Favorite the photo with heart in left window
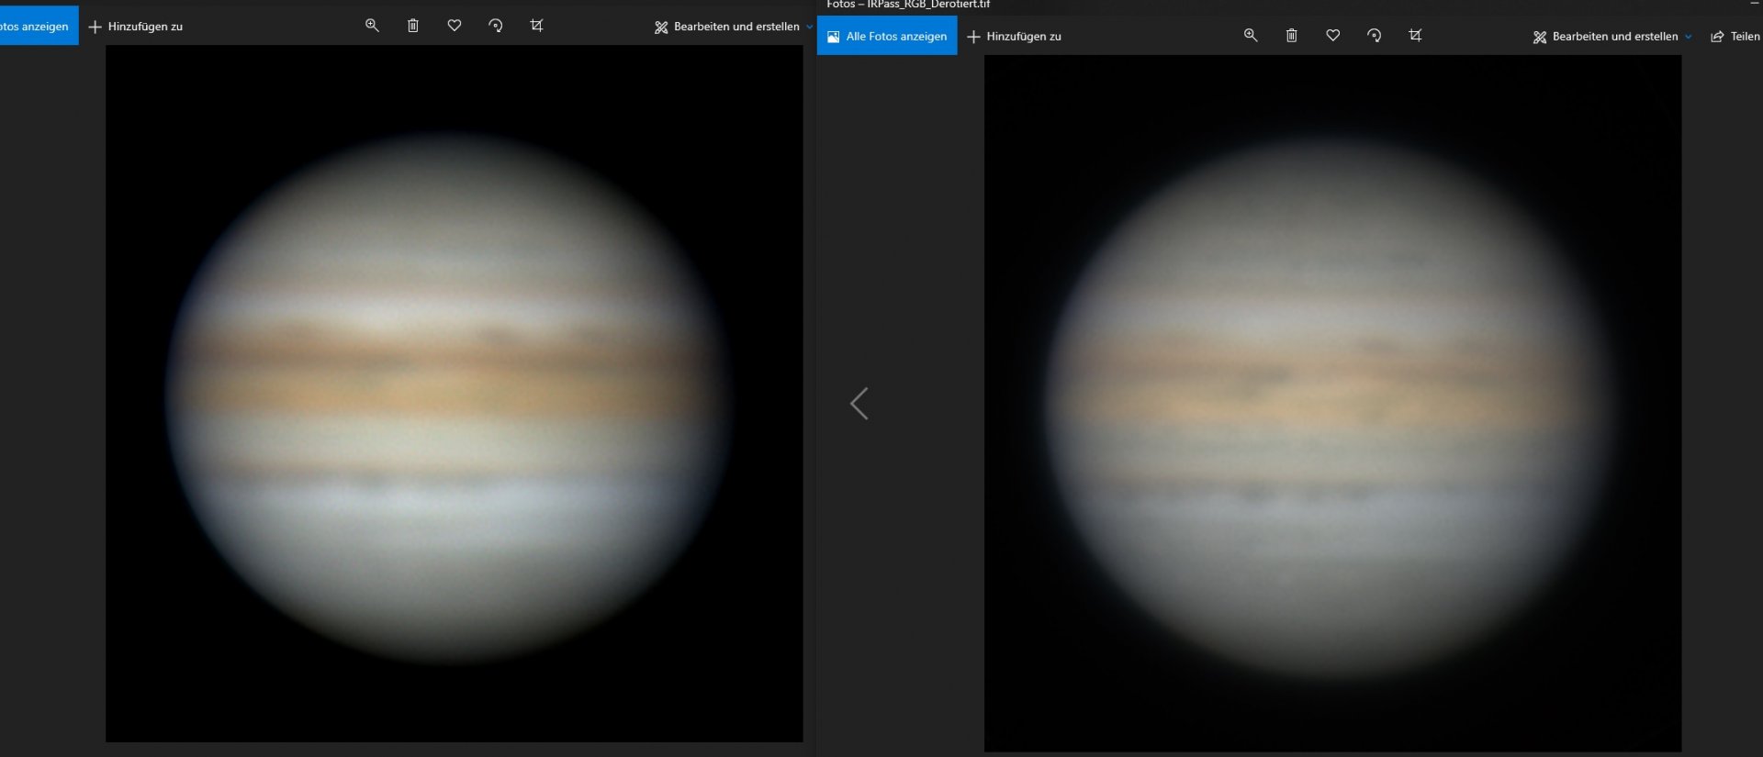This screenshot has width=1763, height=757. point(455,26)
